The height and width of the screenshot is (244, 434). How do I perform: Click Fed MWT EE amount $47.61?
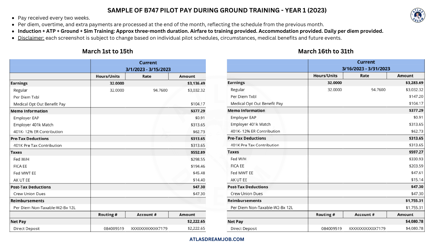[x=417, y=173]
